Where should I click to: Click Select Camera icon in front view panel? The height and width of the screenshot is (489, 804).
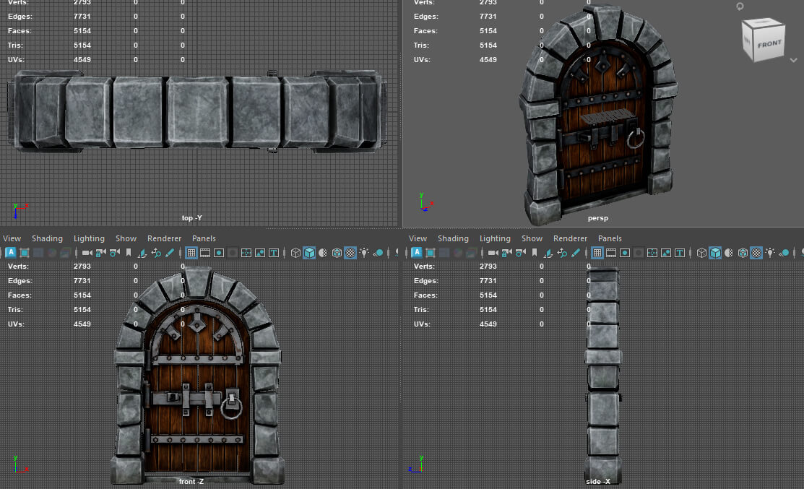[87, 253]
